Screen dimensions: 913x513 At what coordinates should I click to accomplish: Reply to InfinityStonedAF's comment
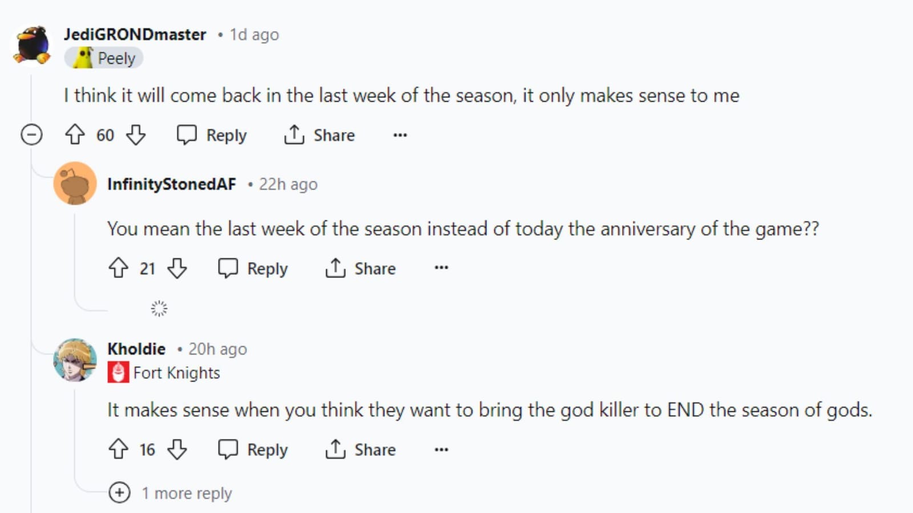[x=253, y=268]
